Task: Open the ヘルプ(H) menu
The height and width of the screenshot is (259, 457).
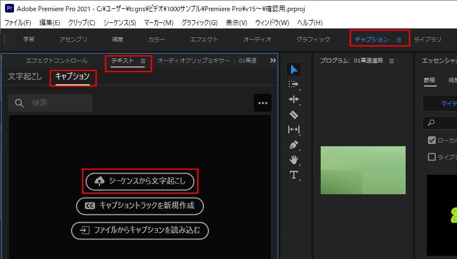Action: click(310, 23)
